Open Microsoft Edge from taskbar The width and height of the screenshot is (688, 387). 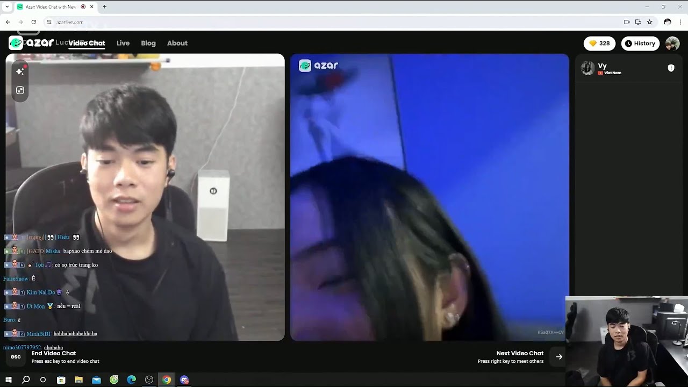[131, 380]
